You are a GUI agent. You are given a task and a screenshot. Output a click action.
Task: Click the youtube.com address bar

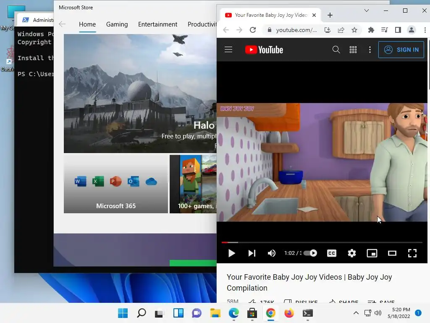(296, 30)
